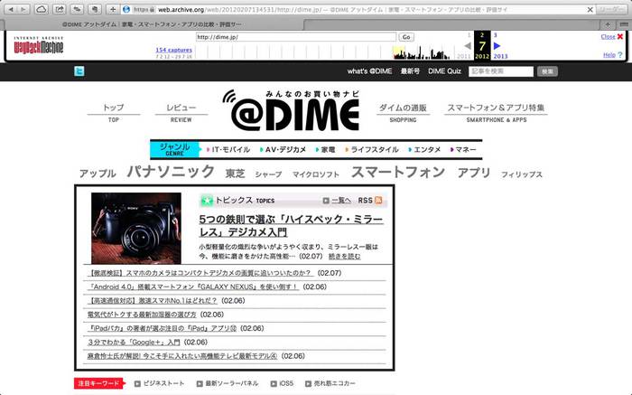Click シャープ tag keyword
This screenshot has height=395, width=632.
coord(268,174)
